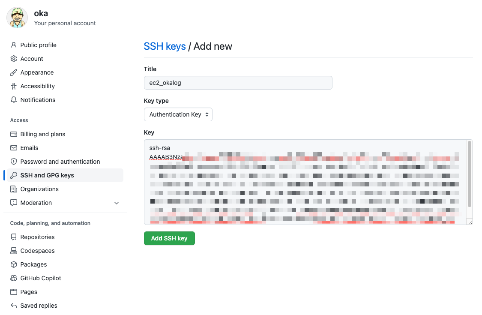The image size is (482, 315).
Task: Click the Account gear icon
Action: coord(14,59)
